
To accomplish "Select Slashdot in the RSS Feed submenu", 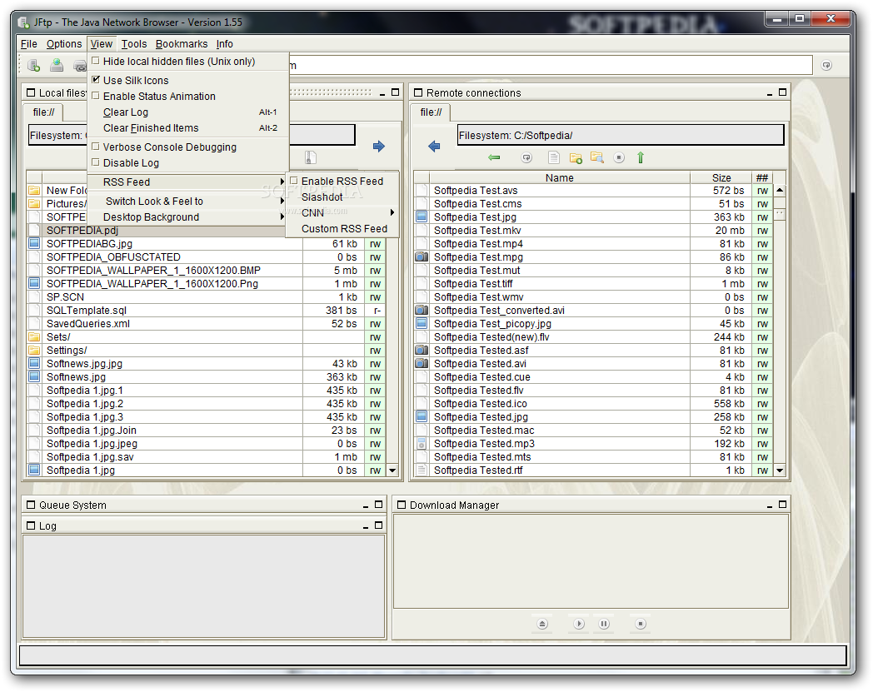I will pyautogui.click(x=322, y=197).
